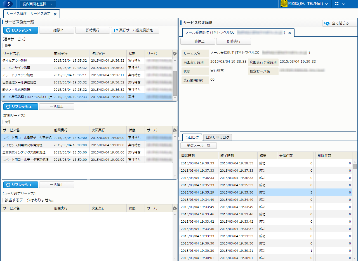Sort log by 終了時刻 column header

[x=238, y=155]
